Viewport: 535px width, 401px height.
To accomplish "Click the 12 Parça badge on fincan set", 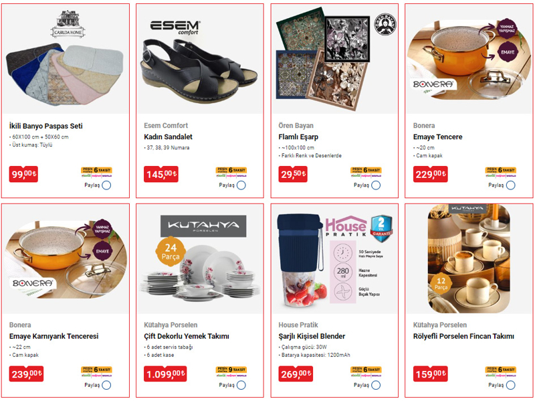I will 441,283.
